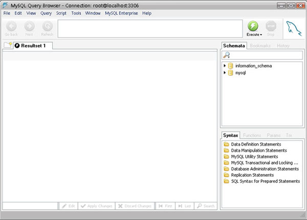Switch to the Schemata tab
Viewport: 307px width, 220px height.
click(234, 46)
